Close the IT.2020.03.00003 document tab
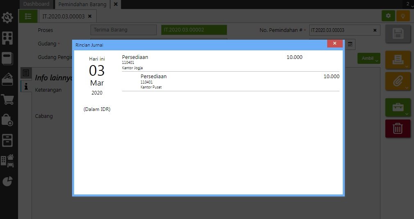 click(x=90, y=16)
